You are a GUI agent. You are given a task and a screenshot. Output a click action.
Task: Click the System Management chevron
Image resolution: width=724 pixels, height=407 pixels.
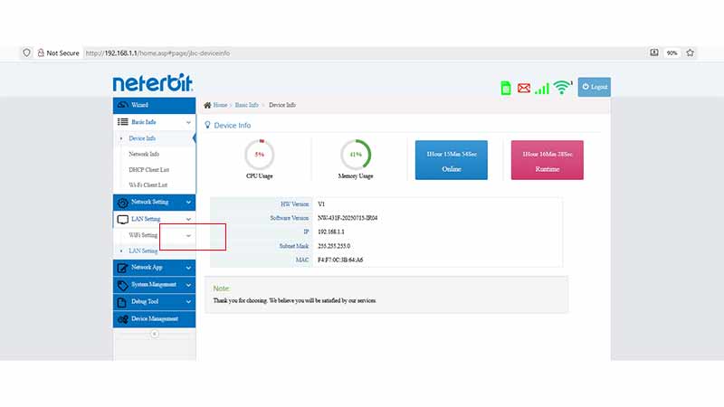(x=188, y=285)
